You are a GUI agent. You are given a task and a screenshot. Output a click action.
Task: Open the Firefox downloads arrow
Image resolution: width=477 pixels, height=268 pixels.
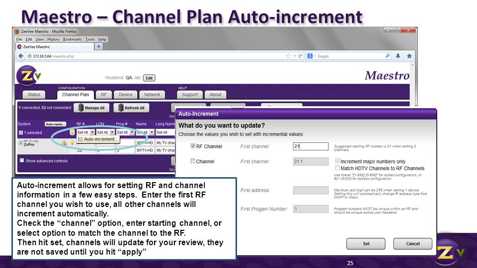point(398,56)
